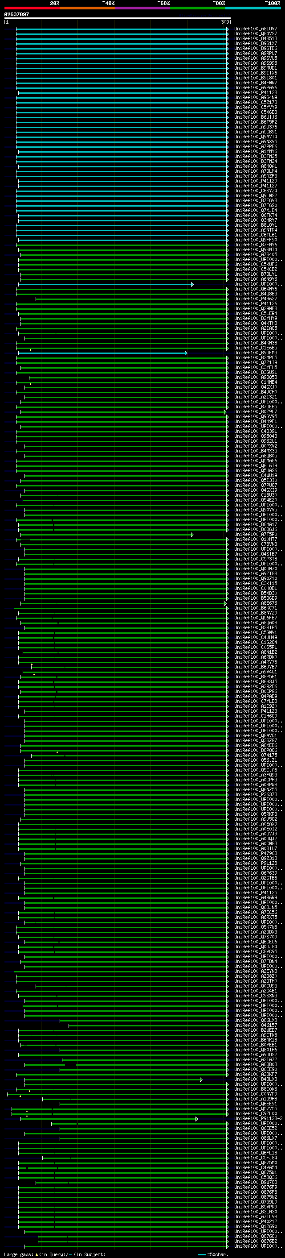The width and height of the screenshot is (285, 1258).
Task: Click label UniRef100_A9S4N9
Action: pos(256,98)
